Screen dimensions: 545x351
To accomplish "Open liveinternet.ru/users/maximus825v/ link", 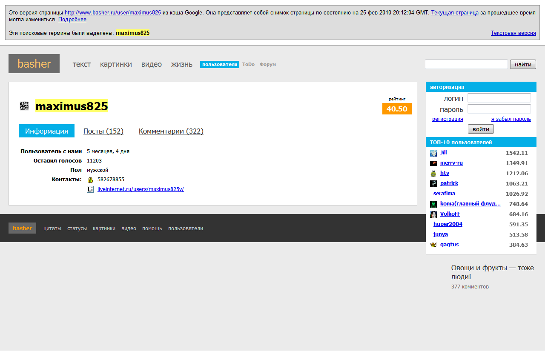I will pyautogui.click(x=141, y=189).
